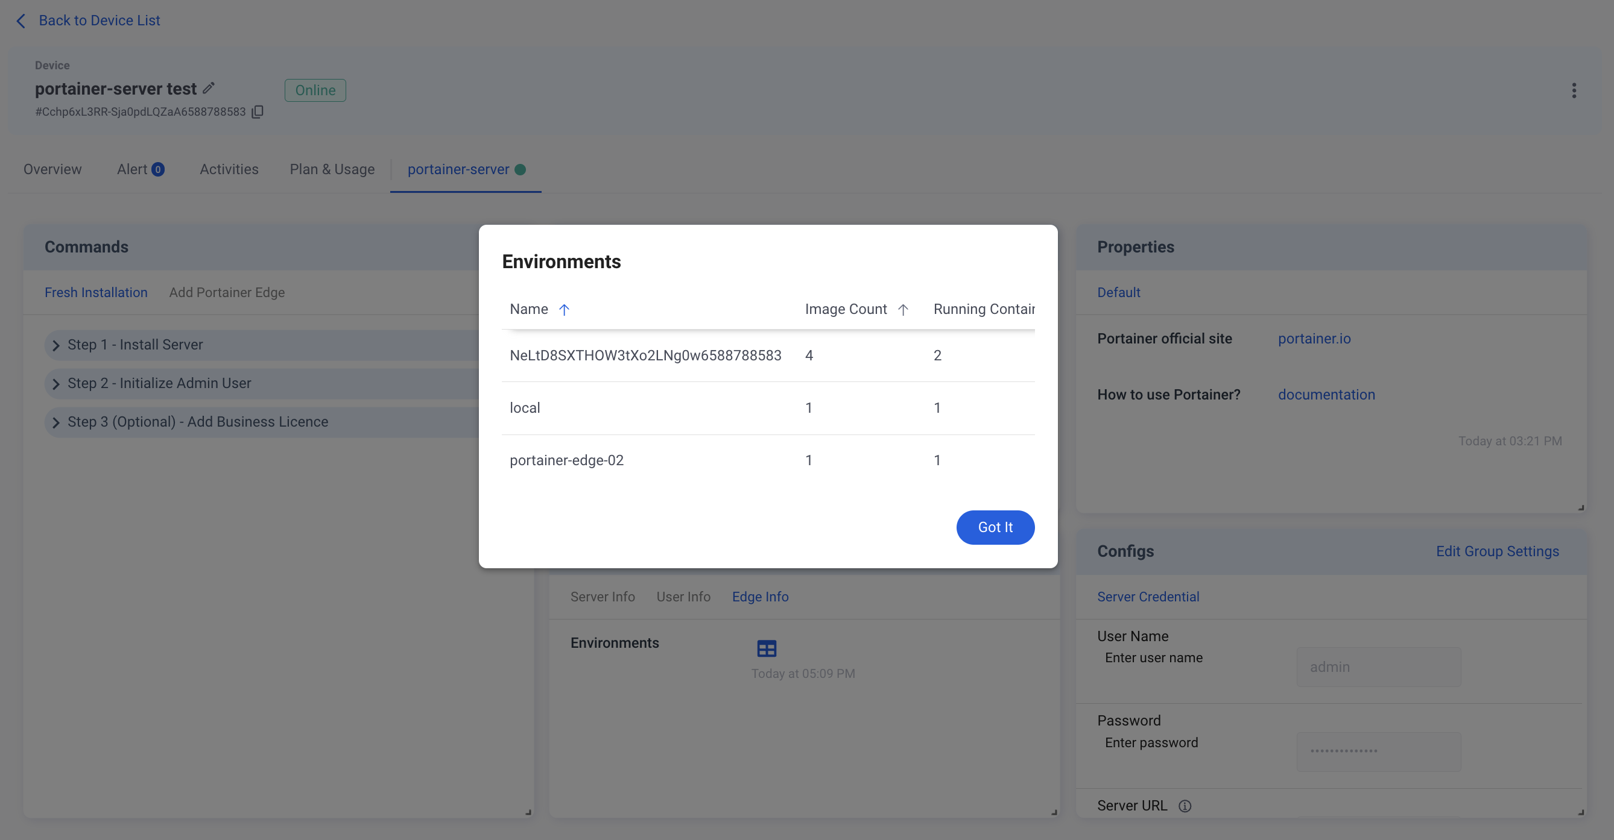Click Running Containers column header
The image size is (1614, 840).
coord(984,310)
